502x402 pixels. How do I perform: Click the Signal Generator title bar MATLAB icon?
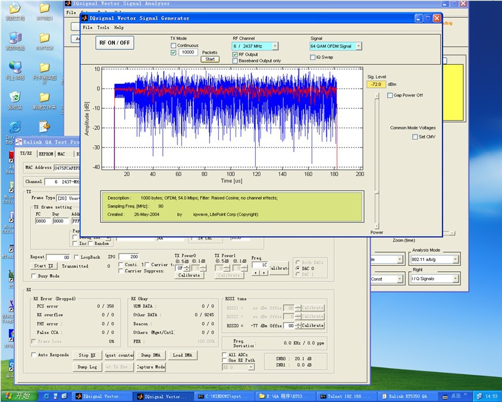coord(84,18)
